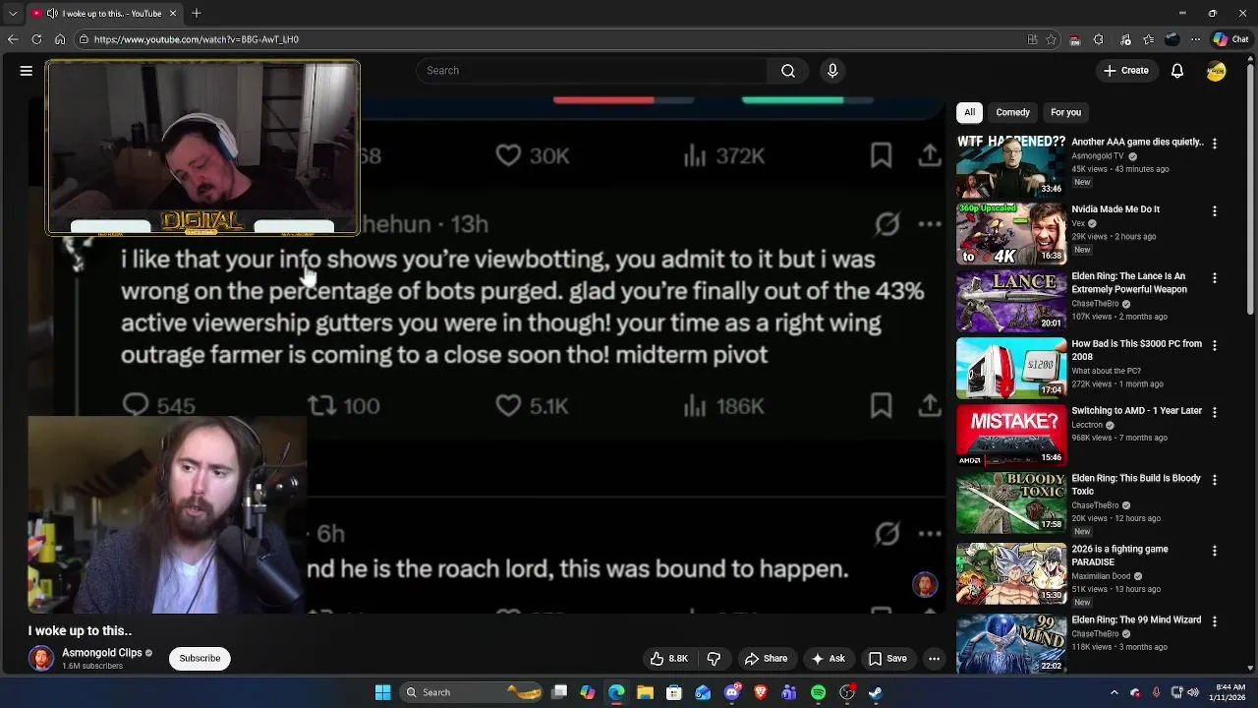
Task: Open the options menu for 'Elden Ring: The Lance' video
Action: [1215, 278]
